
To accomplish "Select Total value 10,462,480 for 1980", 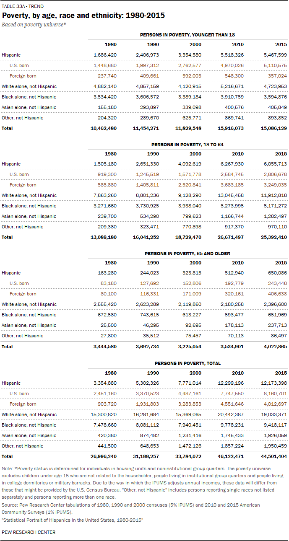I will click(103, 128).
